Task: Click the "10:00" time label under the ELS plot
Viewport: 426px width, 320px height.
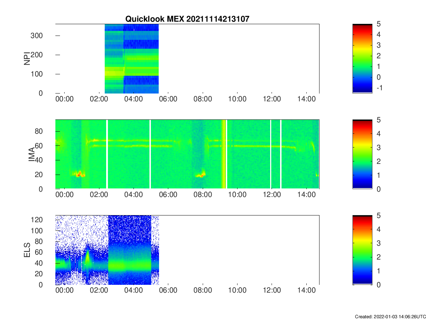Action: (237, 291)
